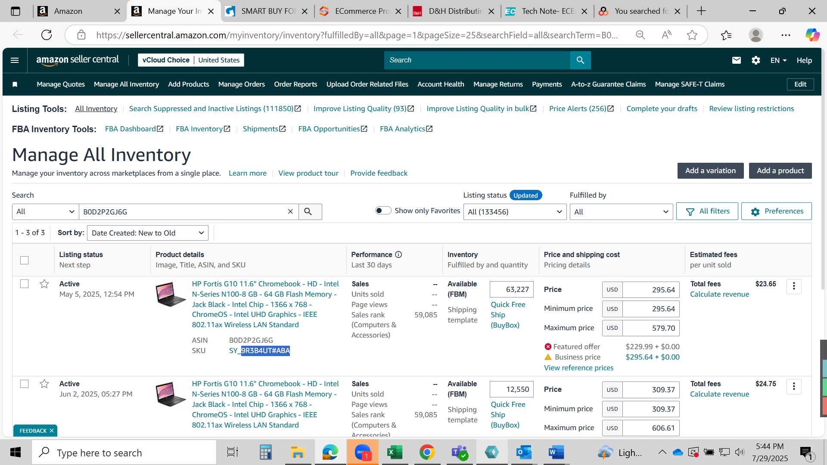Click the Price 309.37 field
Viewport: 827px width, 465px height.
[651, 390]
